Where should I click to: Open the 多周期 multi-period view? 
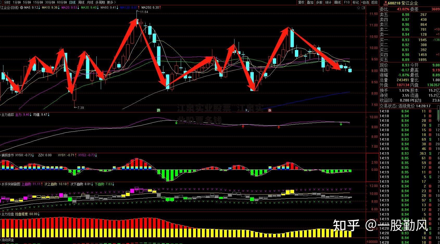(100, 2)
